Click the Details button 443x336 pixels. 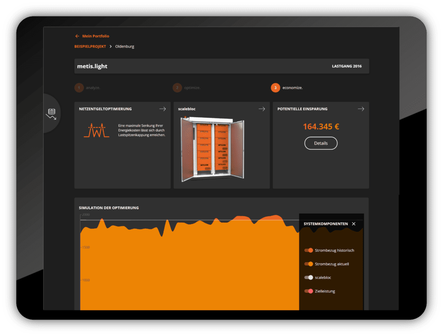(321, 143)
